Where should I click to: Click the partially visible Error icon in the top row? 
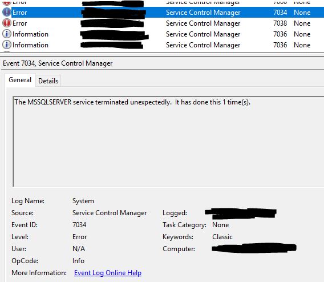tap(7, 2)
